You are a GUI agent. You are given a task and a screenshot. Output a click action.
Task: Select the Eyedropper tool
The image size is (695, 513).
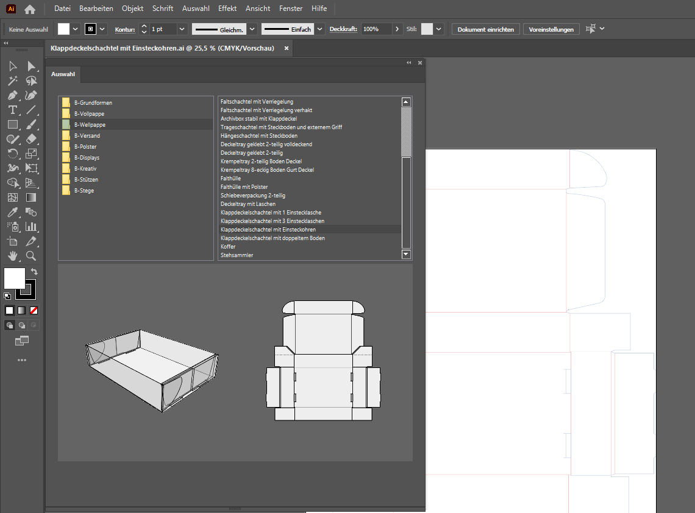12,212
